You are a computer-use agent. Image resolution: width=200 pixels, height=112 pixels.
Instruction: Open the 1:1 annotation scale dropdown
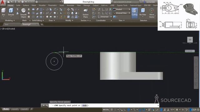(x=172, y=110)
